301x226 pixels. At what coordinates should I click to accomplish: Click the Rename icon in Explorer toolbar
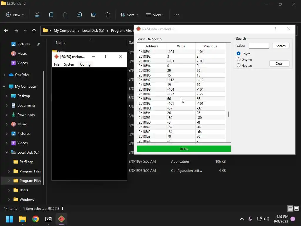click(x=79, y=15)
